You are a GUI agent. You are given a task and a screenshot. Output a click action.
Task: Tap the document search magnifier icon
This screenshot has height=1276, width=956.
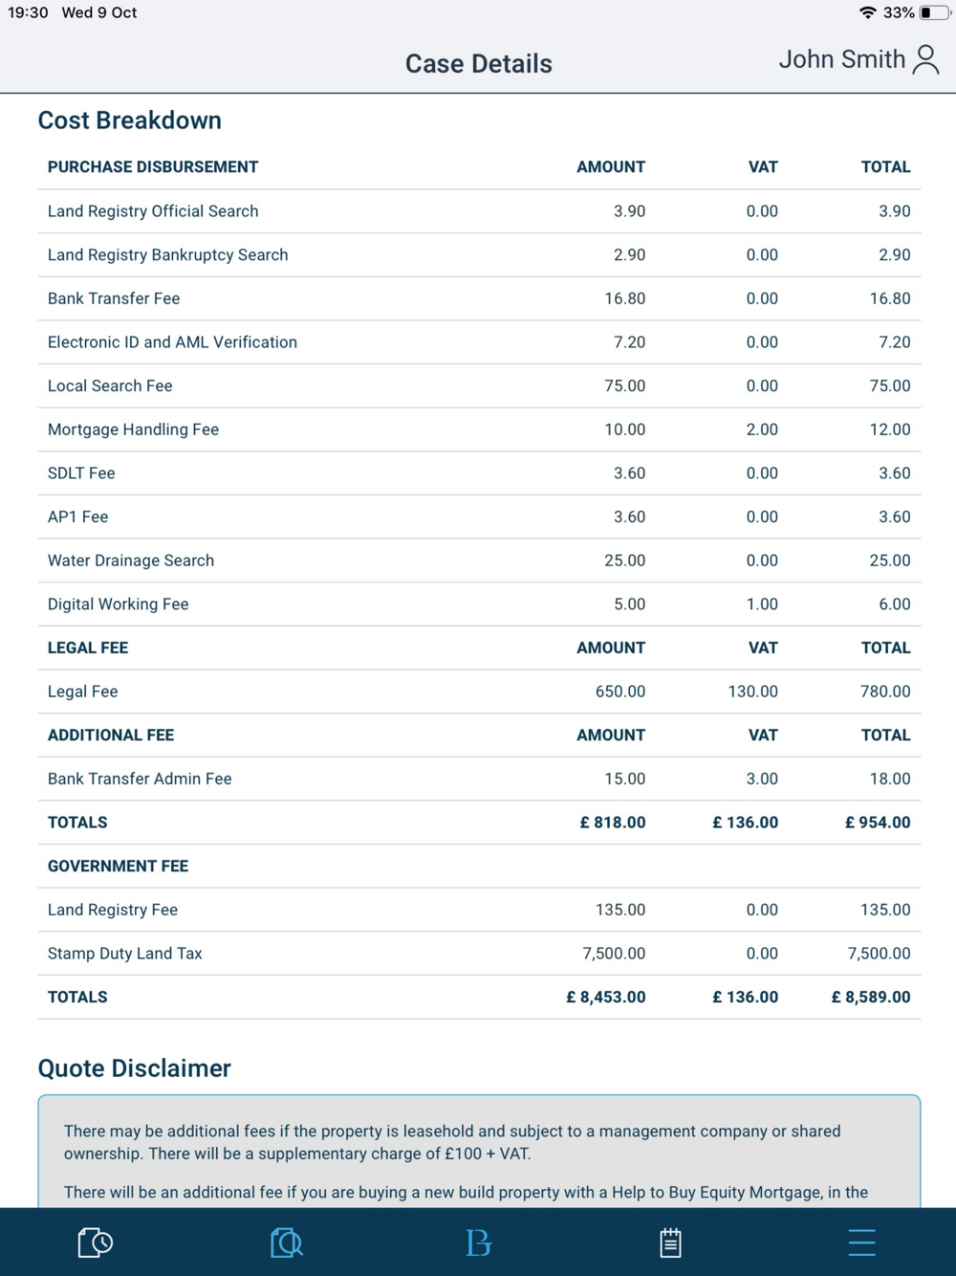point(286,1243)
